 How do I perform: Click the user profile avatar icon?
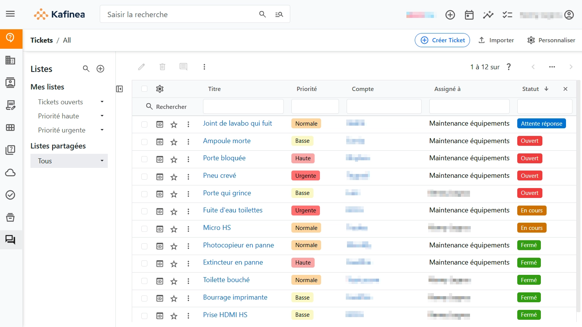coord(569,15)
